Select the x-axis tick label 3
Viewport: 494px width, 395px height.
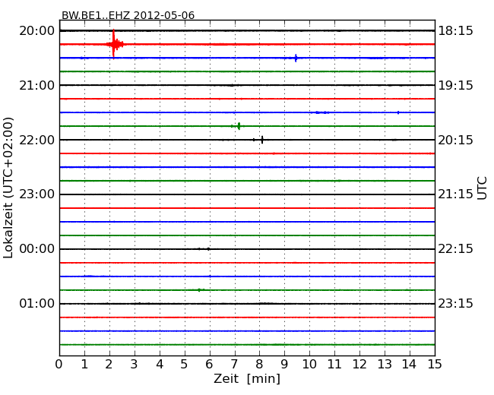(135, 364)
